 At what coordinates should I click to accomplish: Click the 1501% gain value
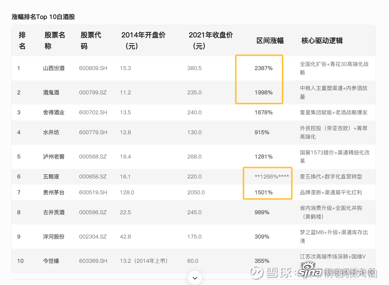tap(264, 192)
